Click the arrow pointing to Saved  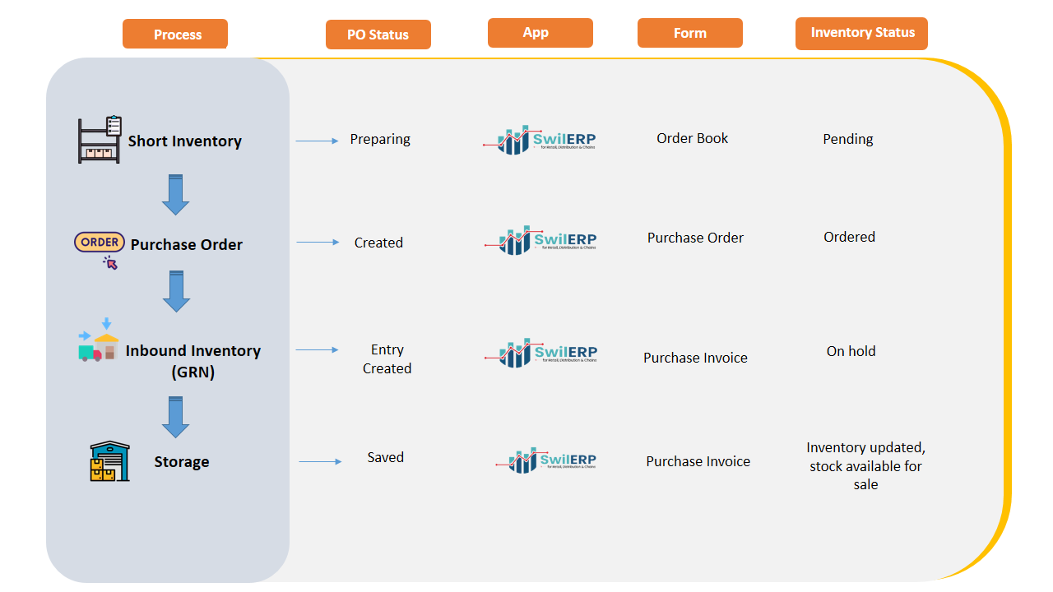320,462
